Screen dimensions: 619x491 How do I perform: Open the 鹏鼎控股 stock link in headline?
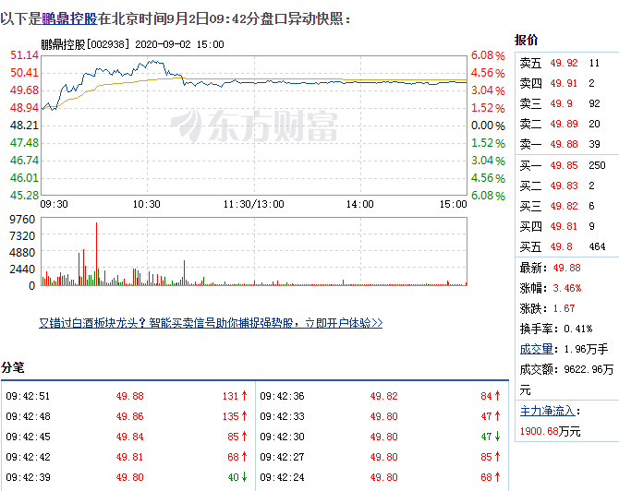69,18
